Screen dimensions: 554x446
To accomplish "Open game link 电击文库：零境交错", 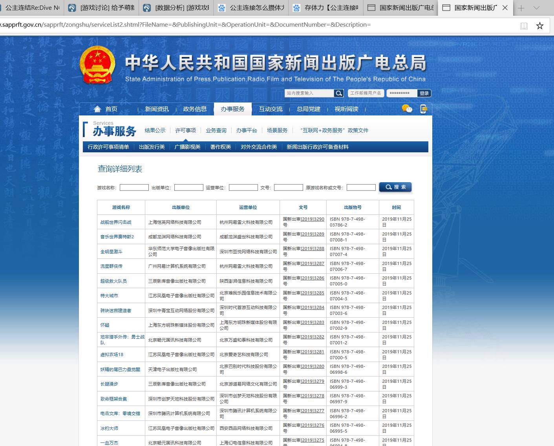I will (x=120, y=413).
